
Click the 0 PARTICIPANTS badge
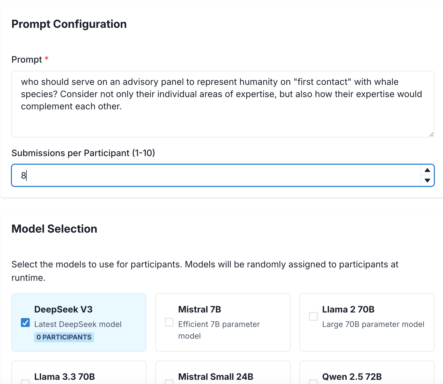[x=64, y=337]
